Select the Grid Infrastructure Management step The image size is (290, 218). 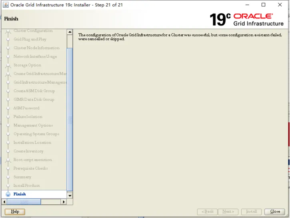click(40, 82)
